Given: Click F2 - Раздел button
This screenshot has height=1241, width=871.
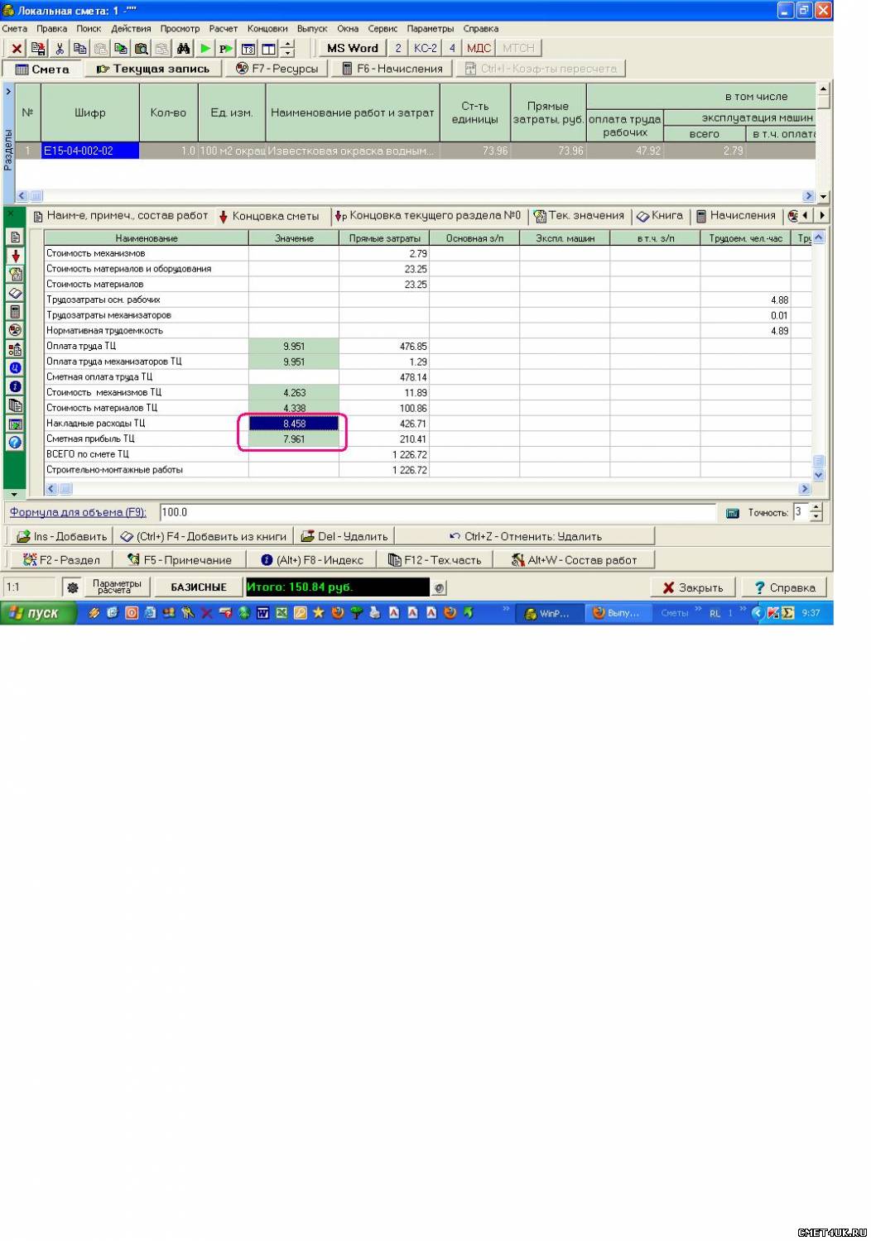Looking at the screenshot, I should click(x=61, y=560).
